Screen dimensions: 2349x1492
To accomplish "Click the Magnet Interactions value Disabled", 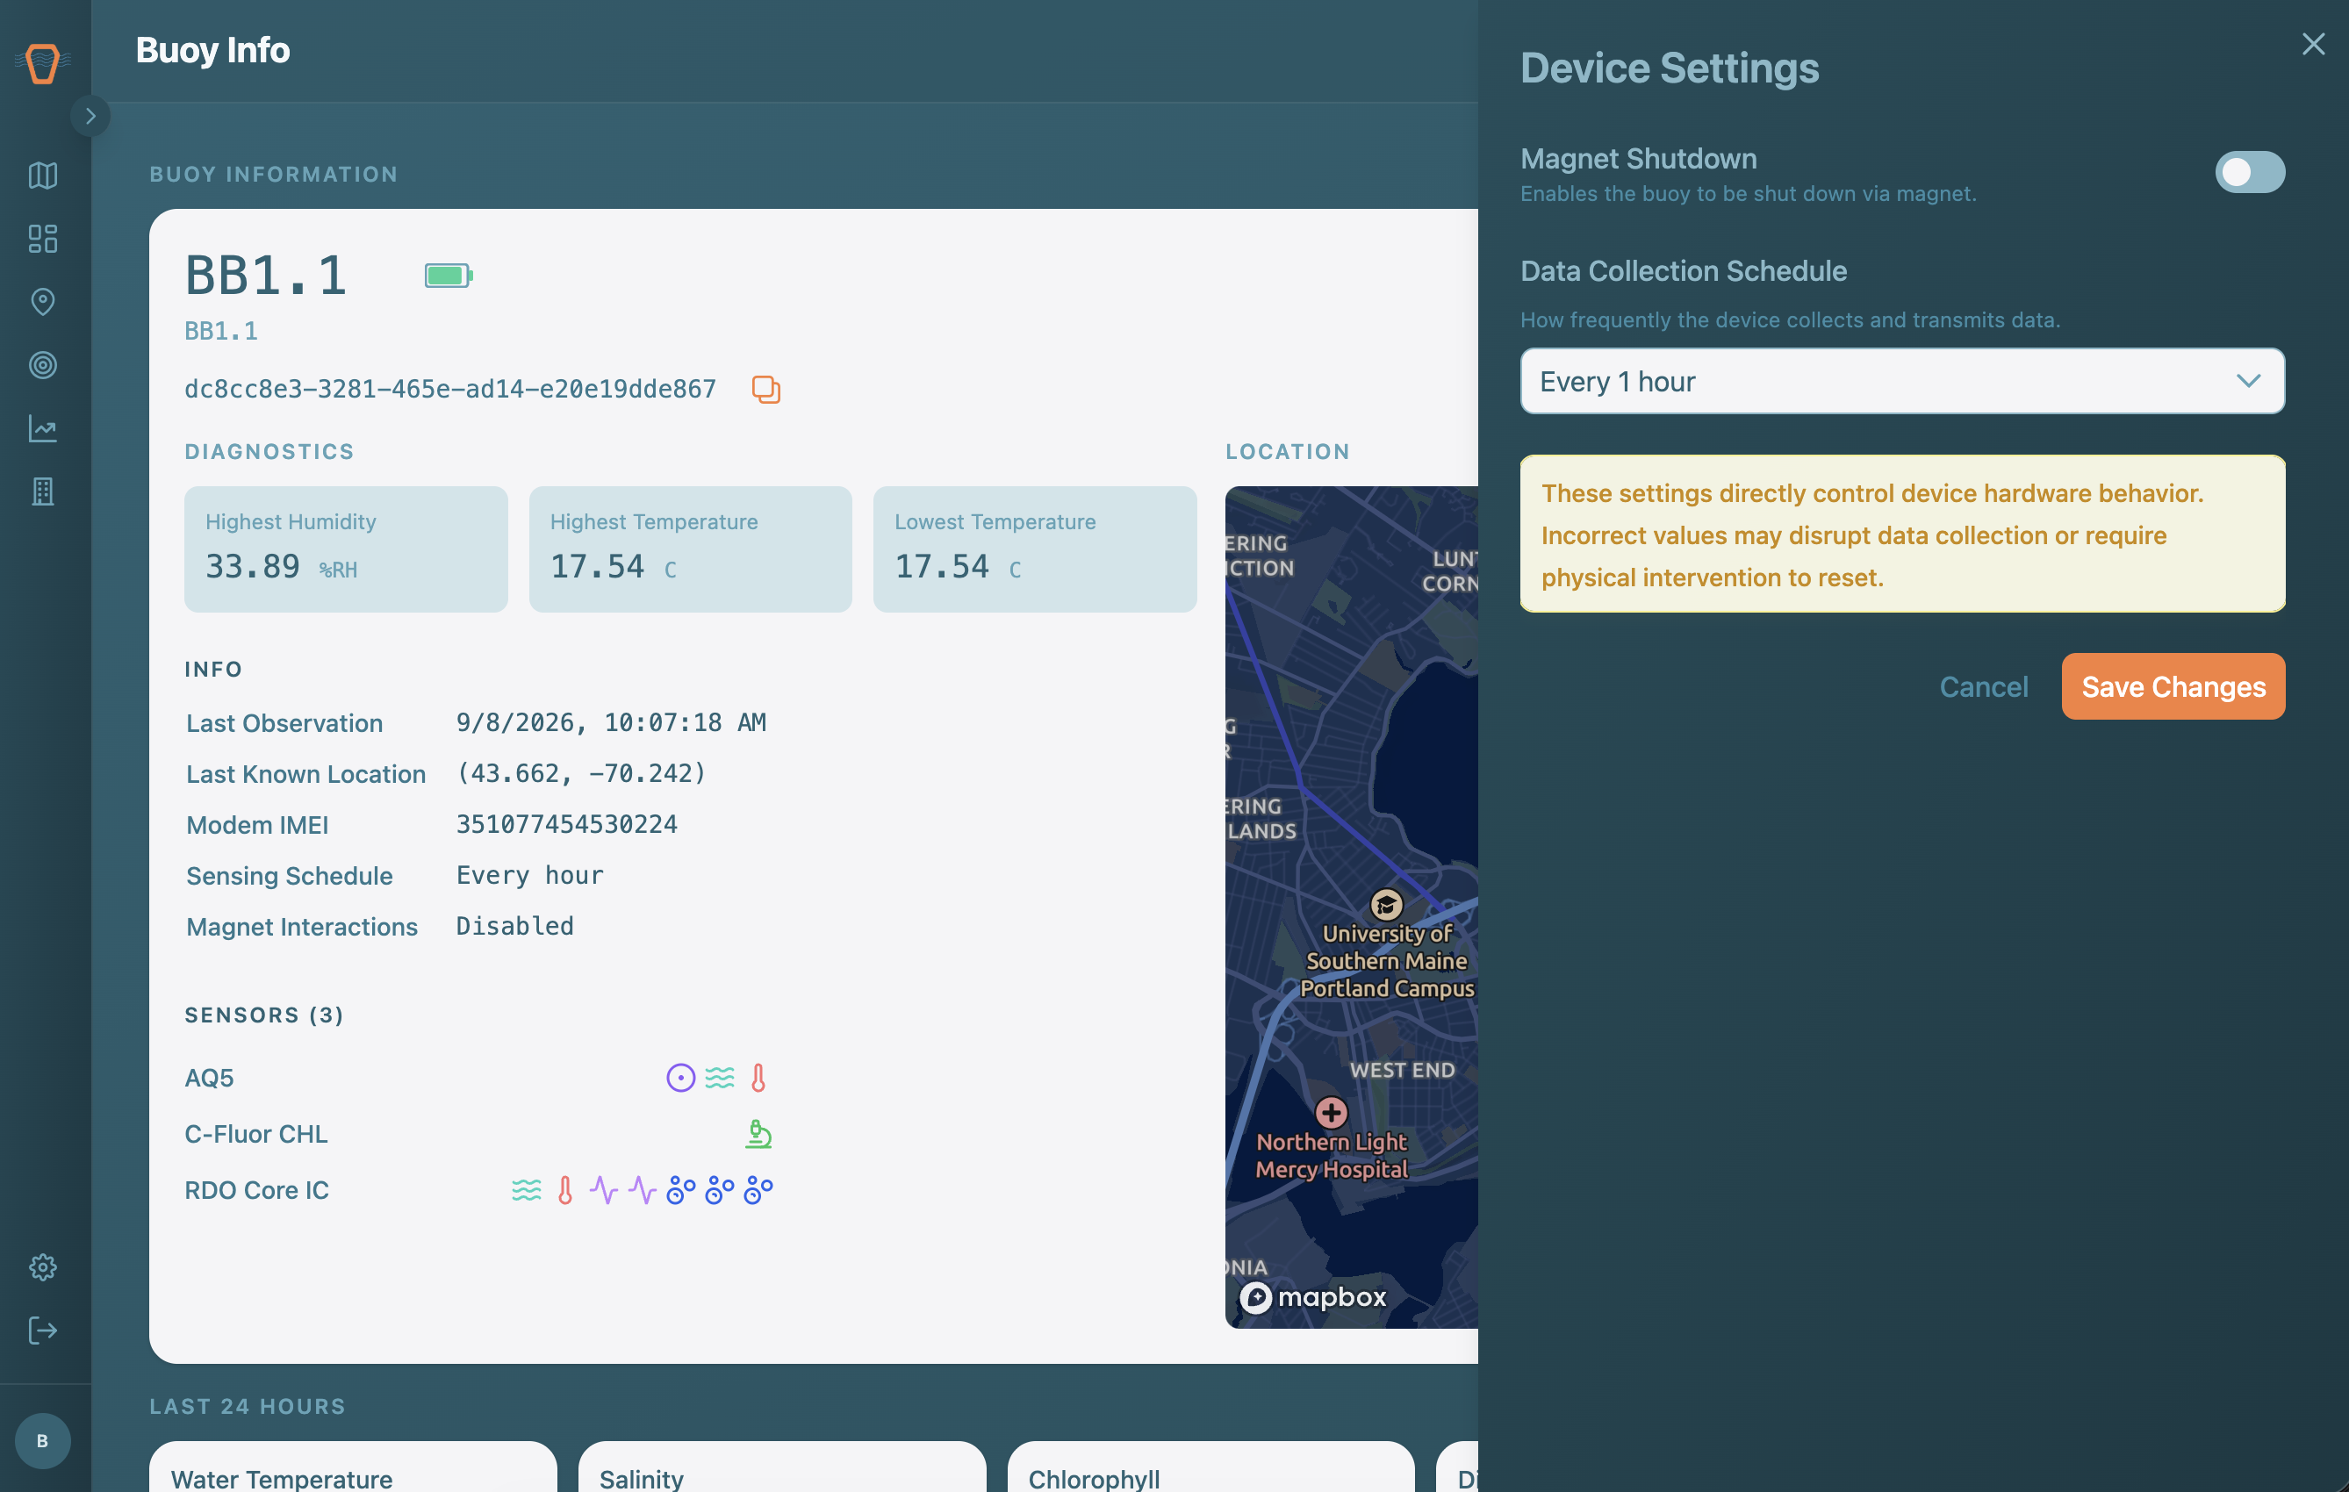I will click(x=515, y=925).
